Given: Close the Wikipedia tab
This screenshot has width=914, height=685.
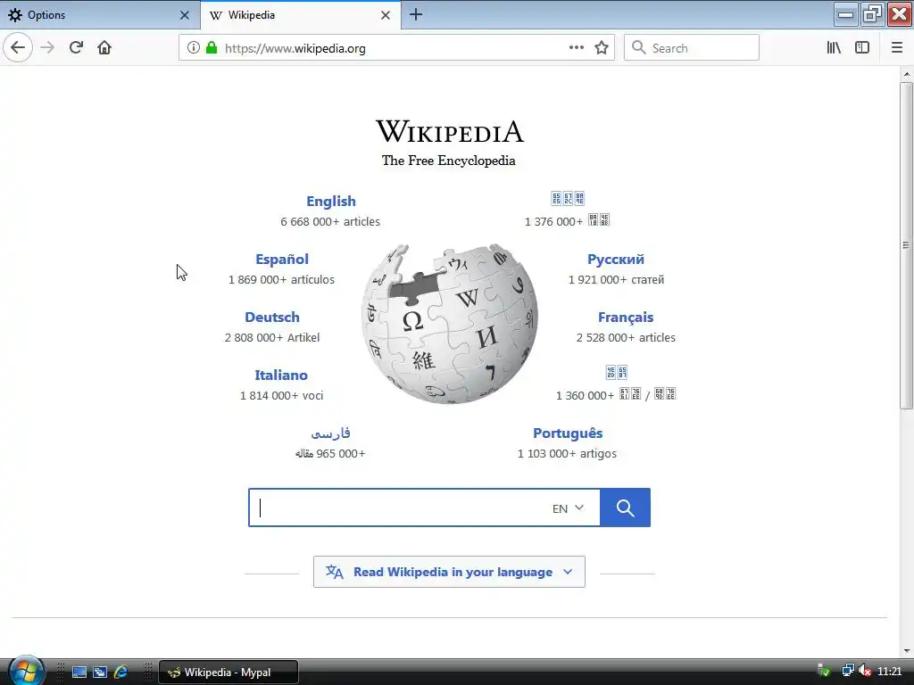Looking at the screenshot, I should [386, 15].
